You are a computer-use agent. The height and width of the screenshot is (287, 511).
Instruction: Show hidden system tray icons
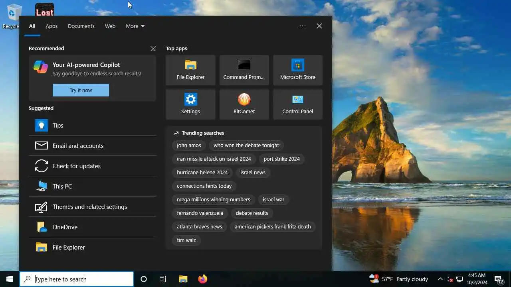point(440,279)
